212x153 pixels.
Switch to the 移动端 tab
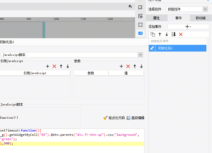201,18
